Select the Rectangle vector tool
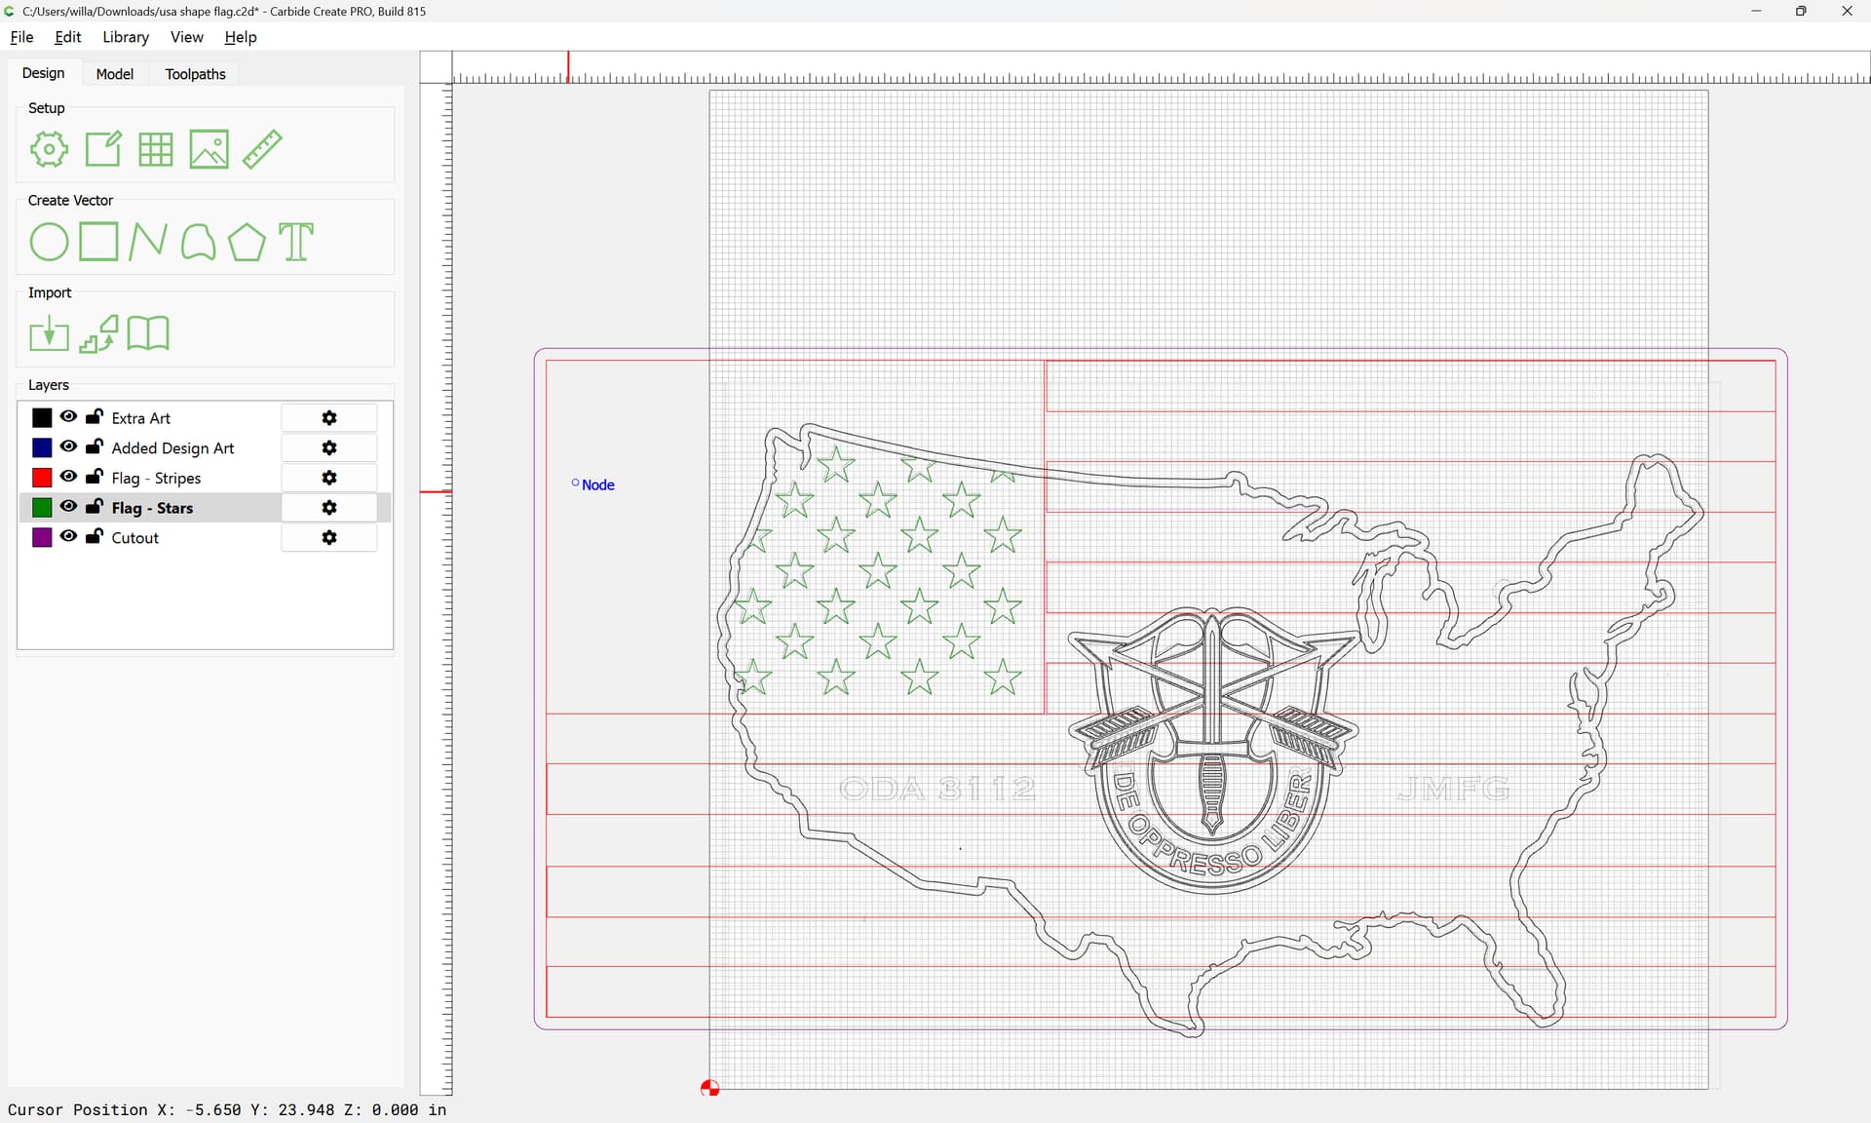Viewport: 1871px width, 1123px height. (x=98, y=242)
